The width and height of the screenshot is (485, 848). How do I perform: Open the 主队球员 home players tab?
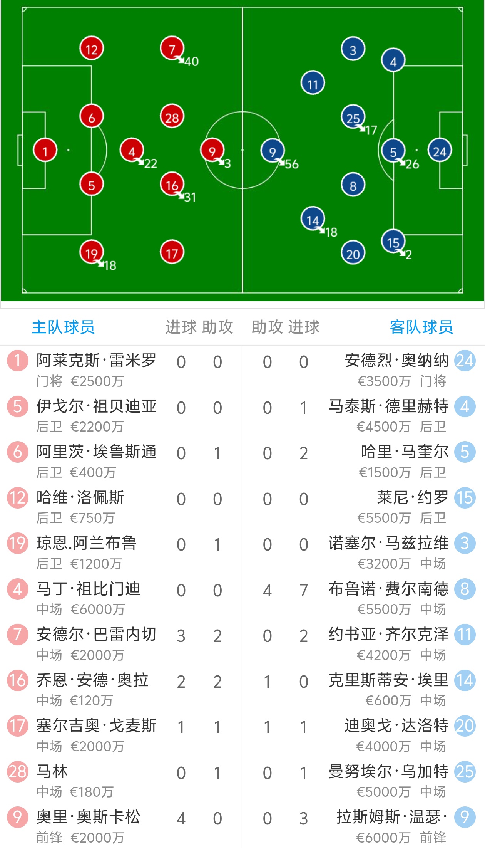pos(64,327)
